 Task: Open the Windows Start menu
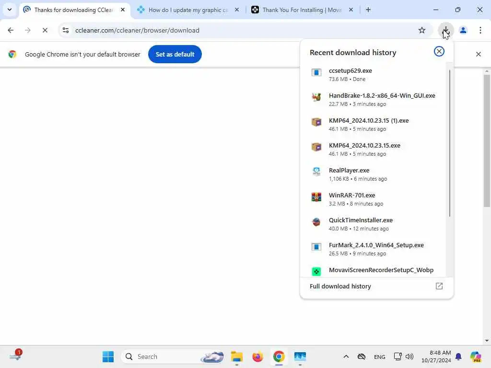[x=108, y=356]
